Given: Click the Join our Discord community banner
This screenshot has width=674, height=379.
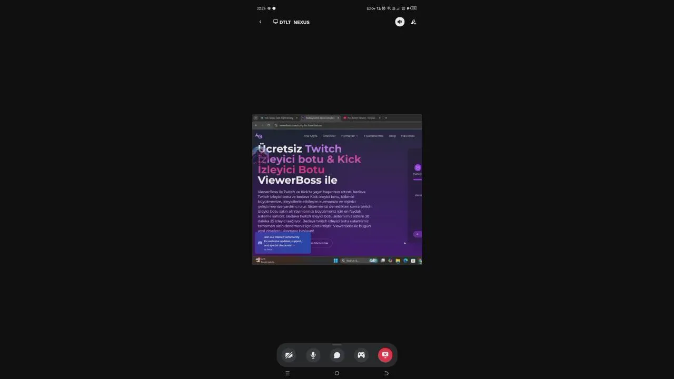Looking at the screenshot, I should [x=283, y=243].
